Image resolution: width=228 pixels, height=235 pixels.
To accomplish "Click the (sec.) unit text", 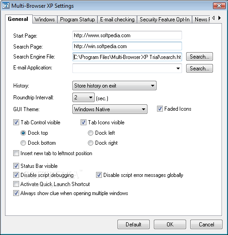I will [102, 98].
